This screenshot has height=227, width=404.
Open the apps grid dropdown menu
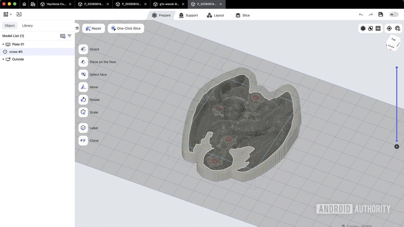(8, 14)
